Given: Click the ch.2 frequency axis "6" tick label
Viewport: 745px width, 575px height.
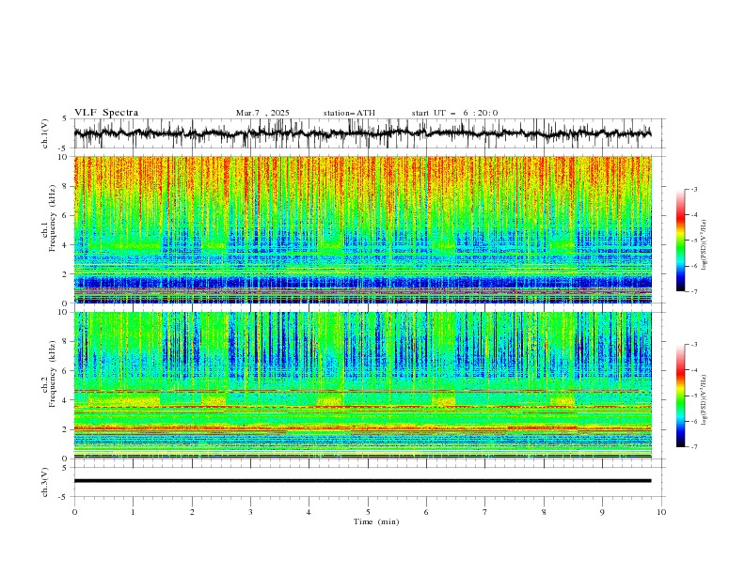Looking at the screenshot, I should tap(67, 371).
